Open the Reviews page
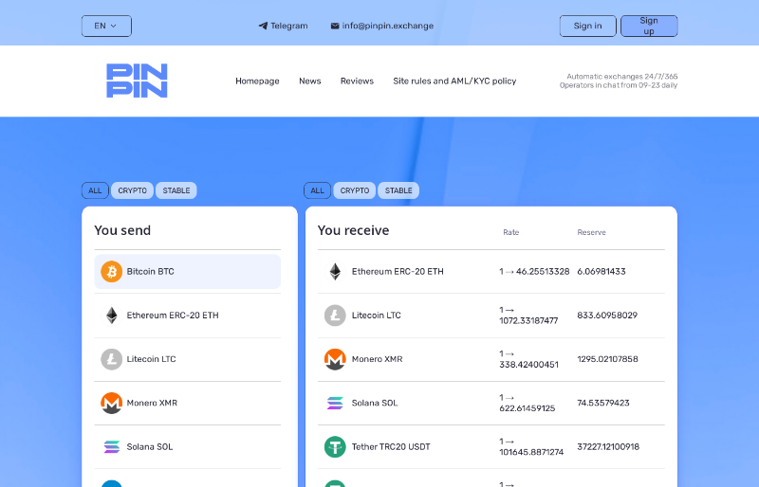Screen dimensions: 759x487 pyautogui.click(x=357, y=81)
